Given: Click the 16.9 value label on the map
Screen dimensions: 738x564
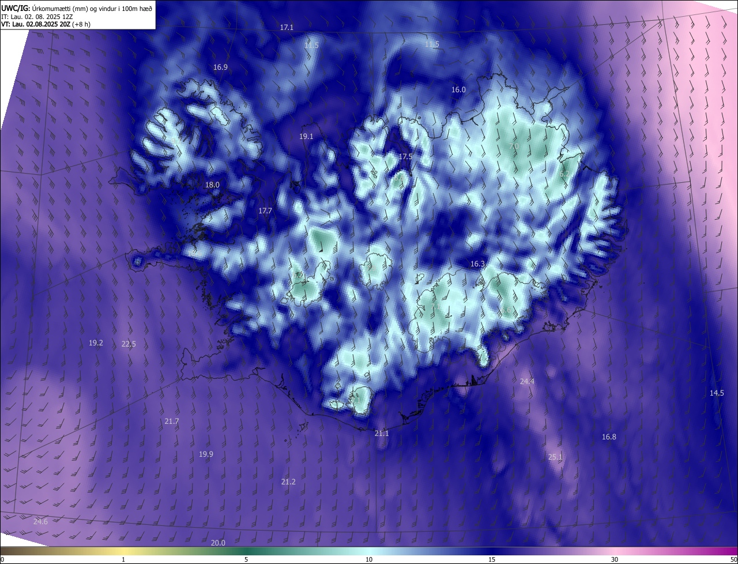Looking at the screenshot, I should (x=220, y=67).
